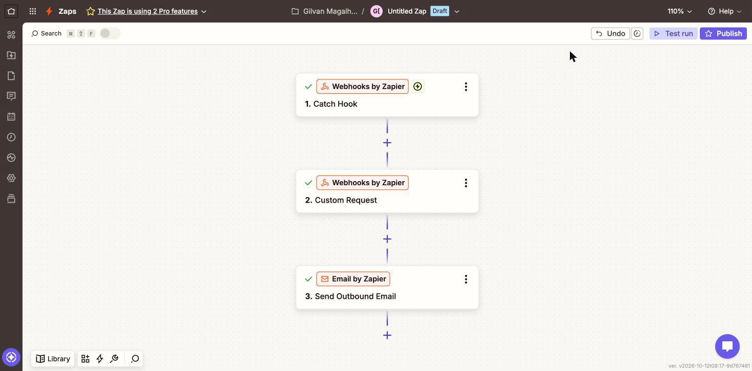
Task: Open the chat notes sidebar icon
Action: pos(11,96)
